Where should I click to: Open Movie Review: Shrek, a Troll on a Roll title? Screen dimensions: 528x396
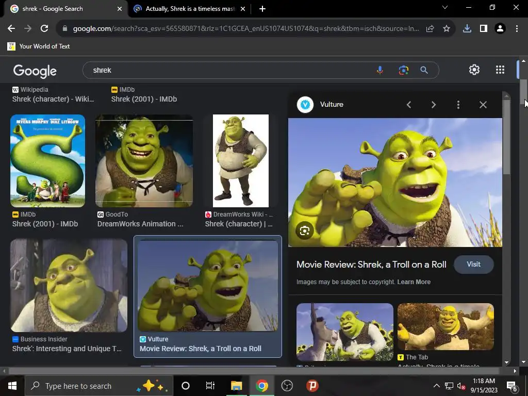(x=371, y=265)
